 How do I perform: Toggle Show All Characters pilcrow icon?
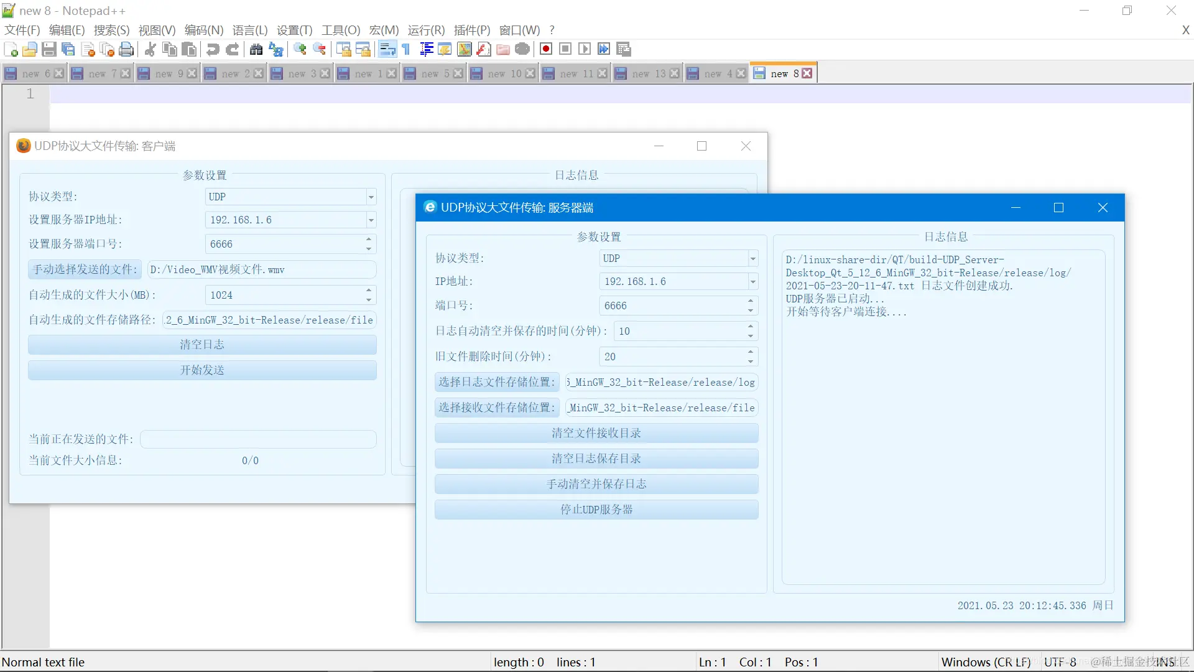point(406,49)
